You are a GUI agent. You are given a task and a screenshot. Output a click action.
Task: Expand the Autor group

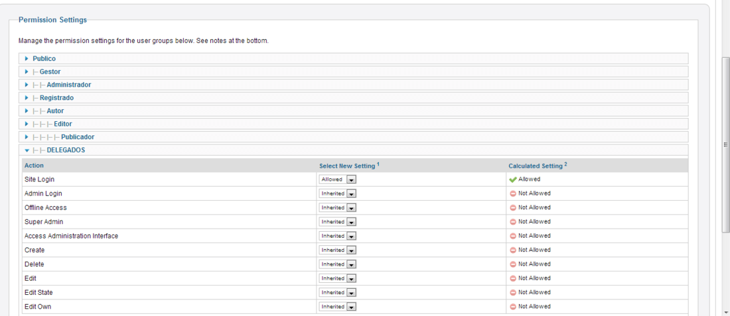353,111
